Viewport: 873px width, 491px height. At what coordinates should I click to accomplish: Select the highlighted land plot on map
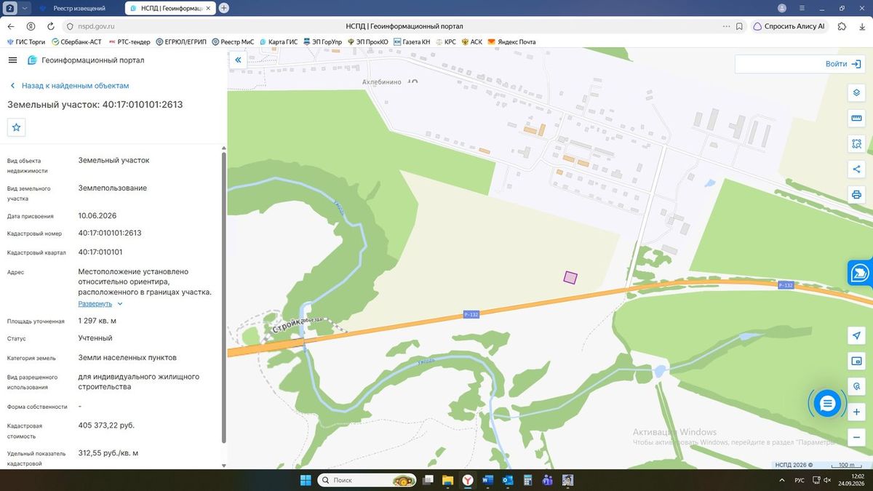(570, 277)
